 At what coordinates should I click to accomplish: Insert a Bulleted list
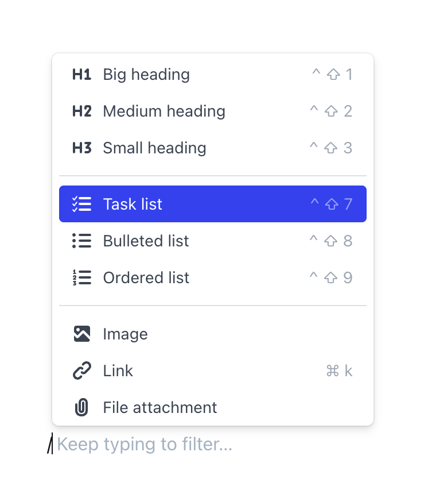click(x=146, y=241)
